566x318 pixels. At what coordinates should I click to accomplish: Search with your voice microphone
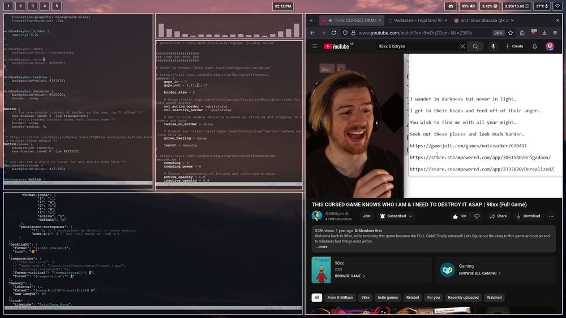pos(493,46)
